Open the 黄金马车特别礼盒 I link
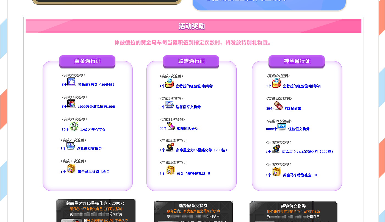The height and width of the screenshot is (222, 385). (x=93, y=172)
